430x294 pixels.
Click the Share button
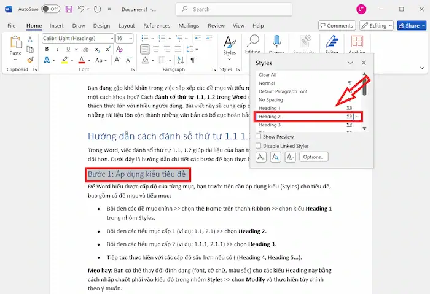coord(410,26)
